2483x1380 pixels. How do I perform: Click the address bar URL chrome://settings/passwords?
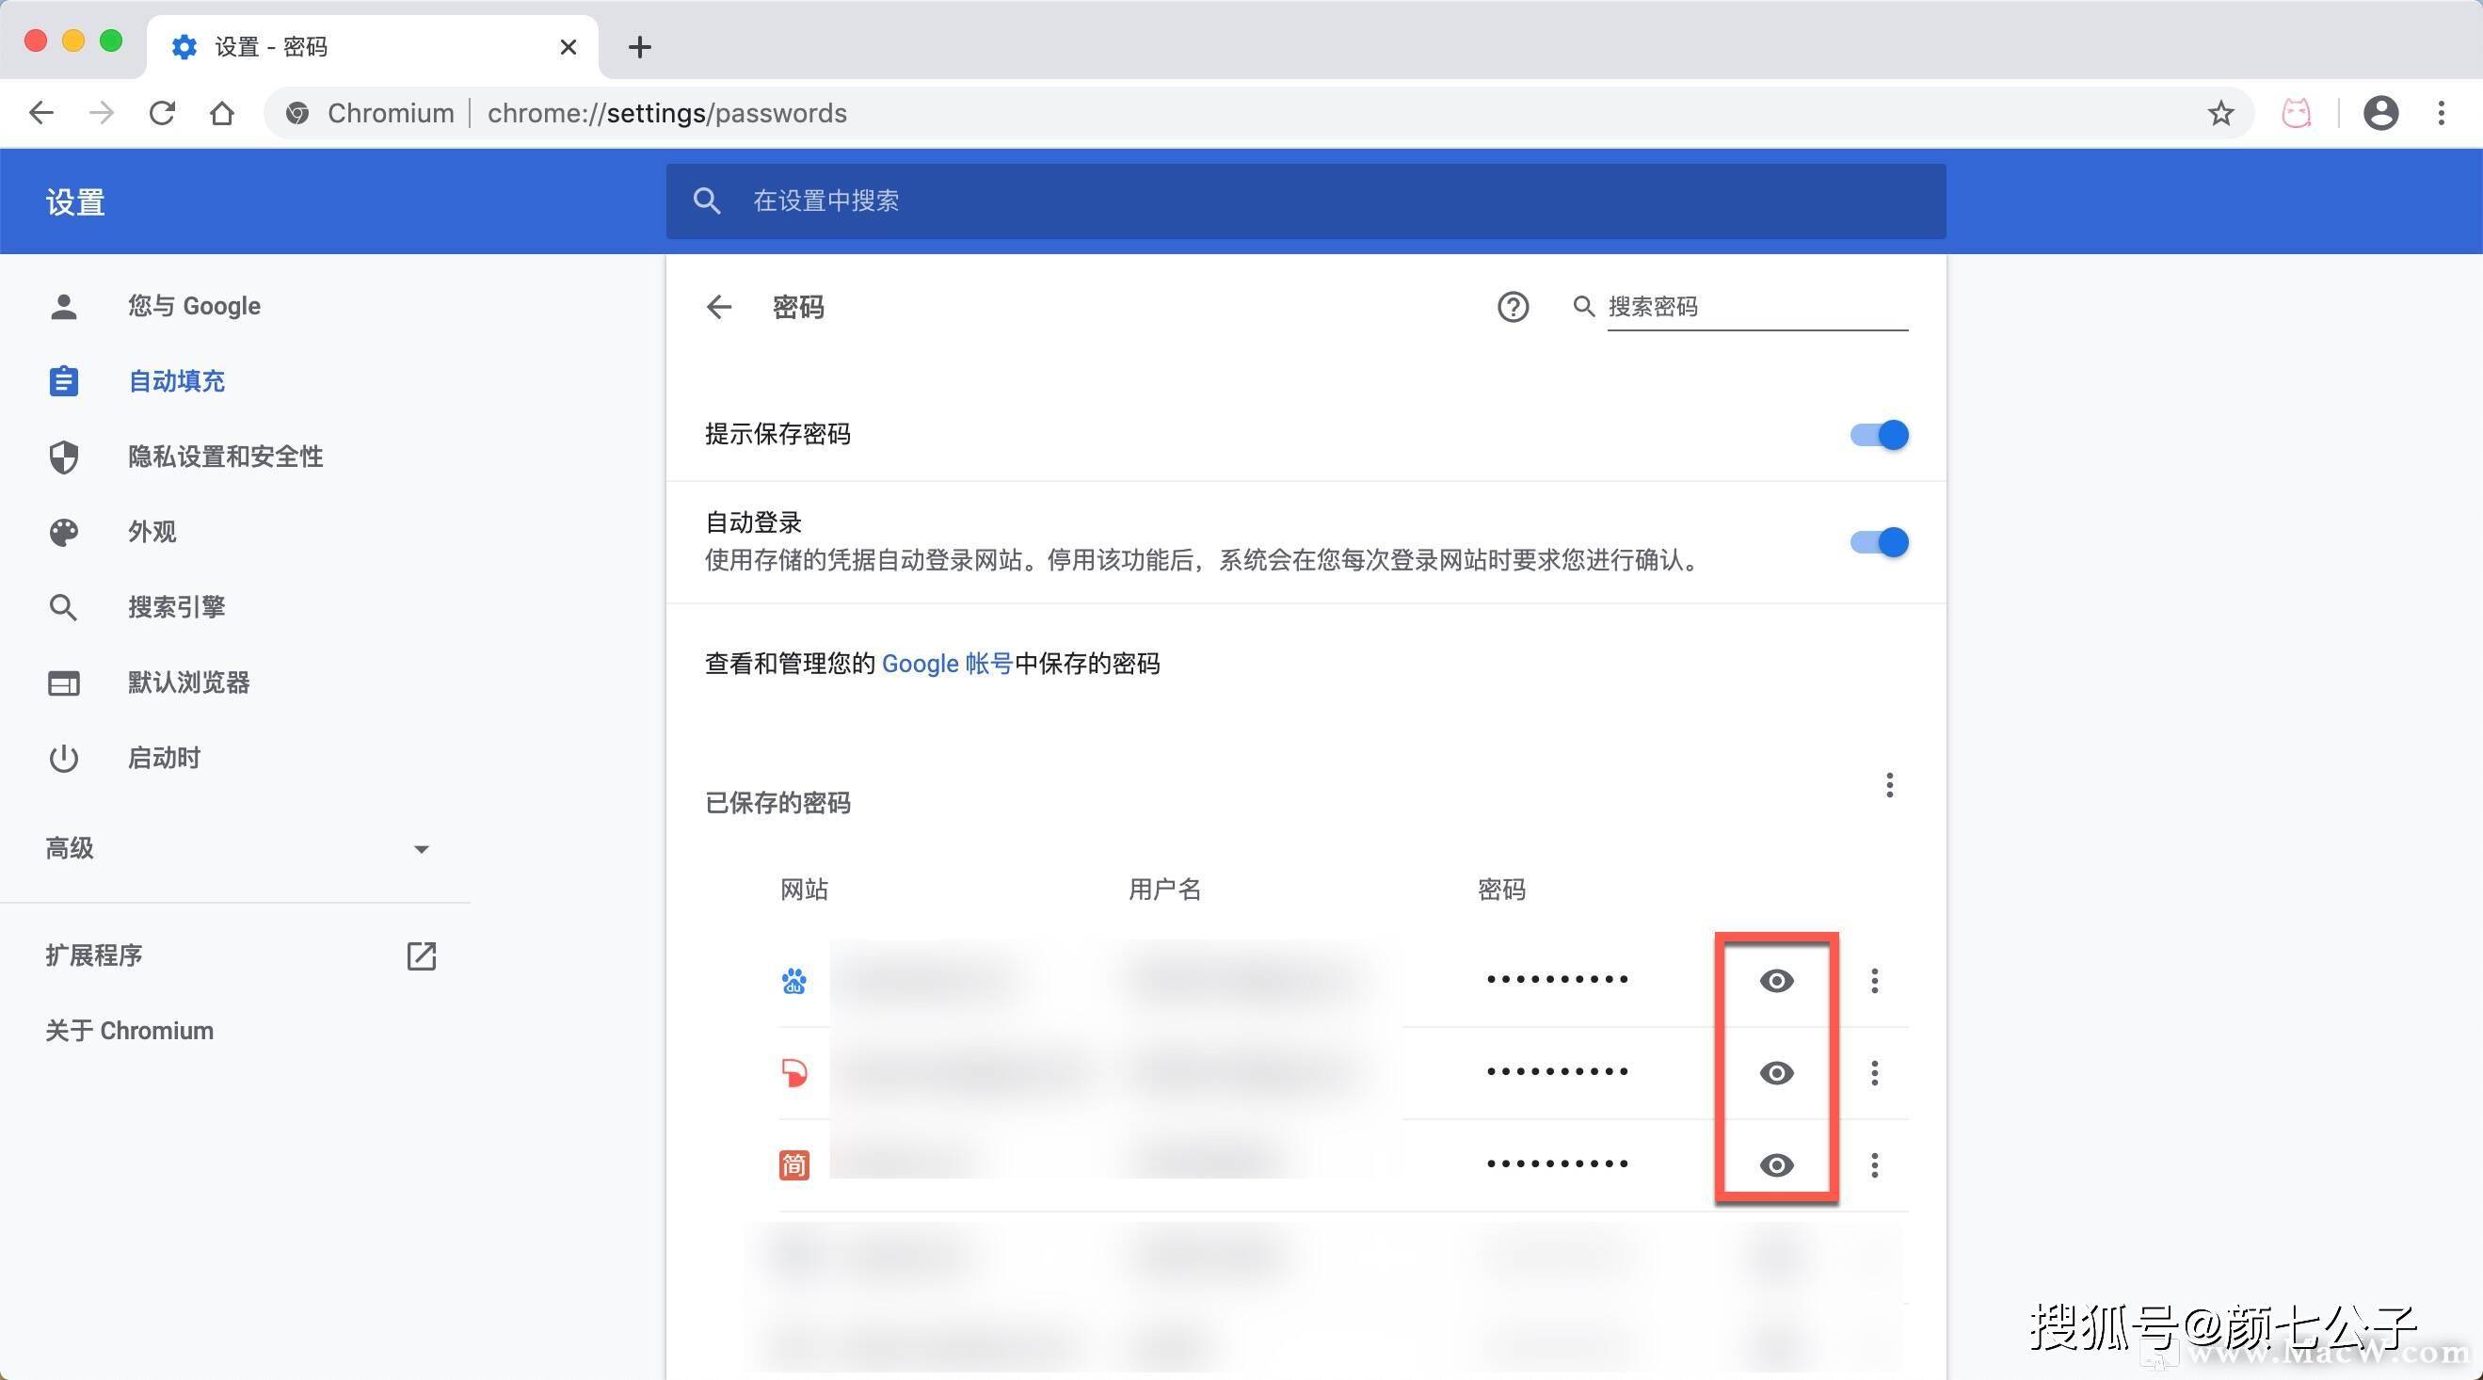pyautogui.click(x=667, y=114)
